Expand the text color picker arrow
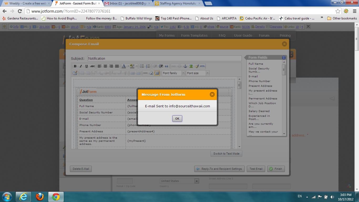359x202 pixels. coord(128,66)
